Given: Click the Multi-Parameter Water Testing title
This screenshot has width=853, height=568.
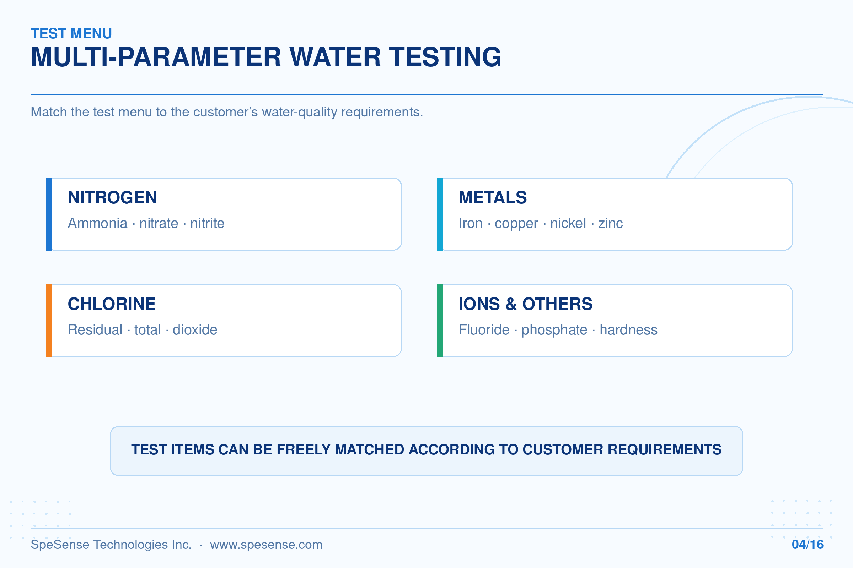Looking at the screenshot, I should [x=266, y=57].
